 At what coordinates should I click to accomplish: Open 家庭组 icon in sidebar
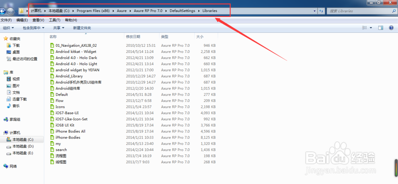click(6, 119)
